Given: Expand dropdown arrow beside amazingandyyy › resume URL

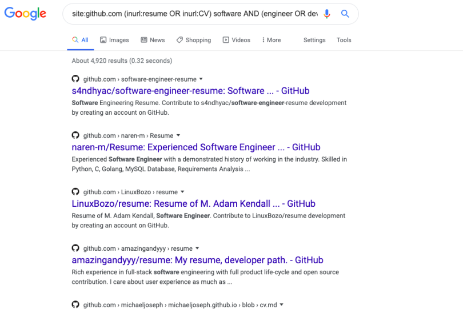Looking at the screenshot, I should [197, 248].
